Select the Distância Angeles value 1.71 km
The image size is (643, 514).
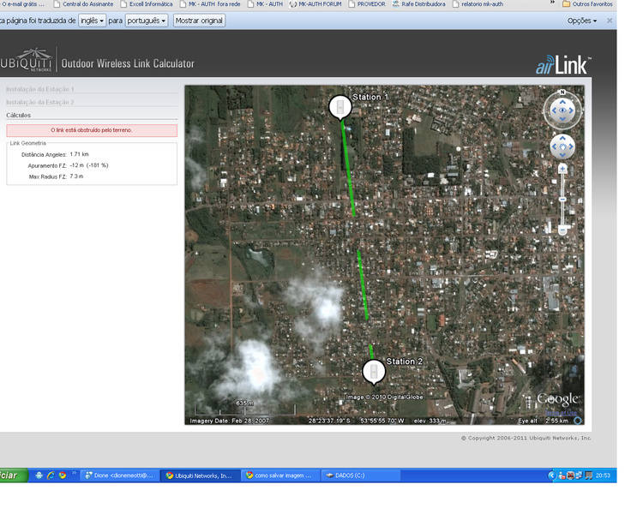79,154
